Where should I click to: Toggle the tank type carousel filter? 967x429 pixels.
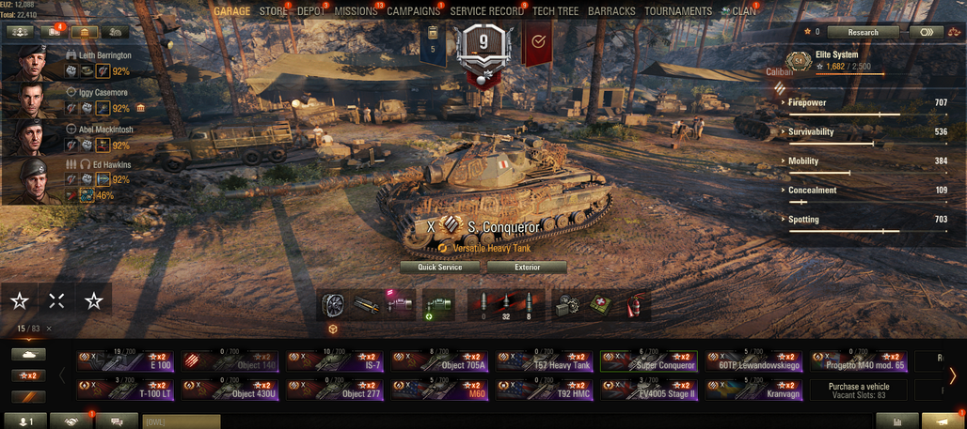point(28,354)
